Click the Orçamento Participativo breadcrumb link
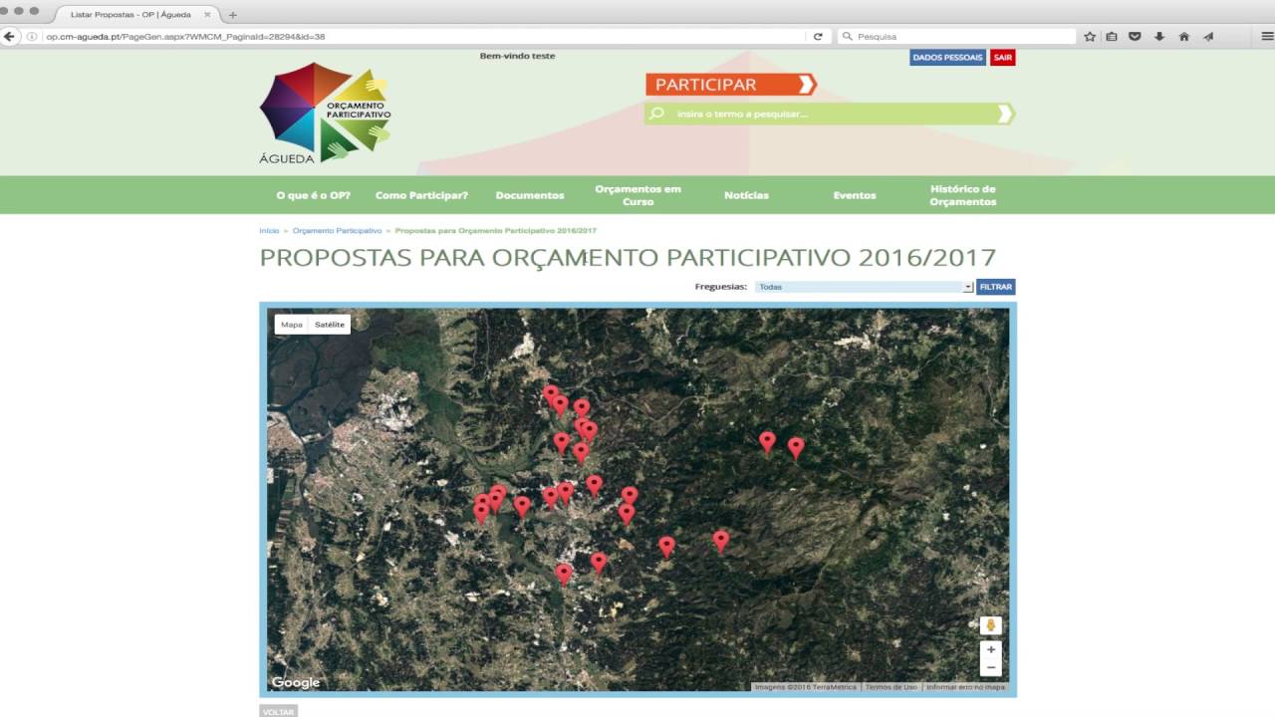The width and height of the screenshot is (1275, 717). point(337,231)
